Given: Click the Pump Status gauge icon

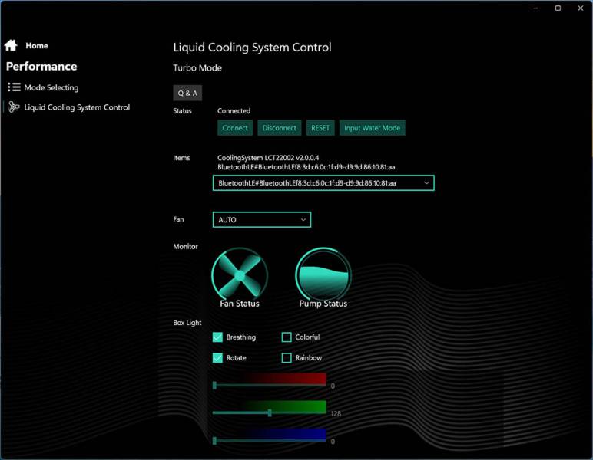Looking at the screenshot, I should click(323, 275).
